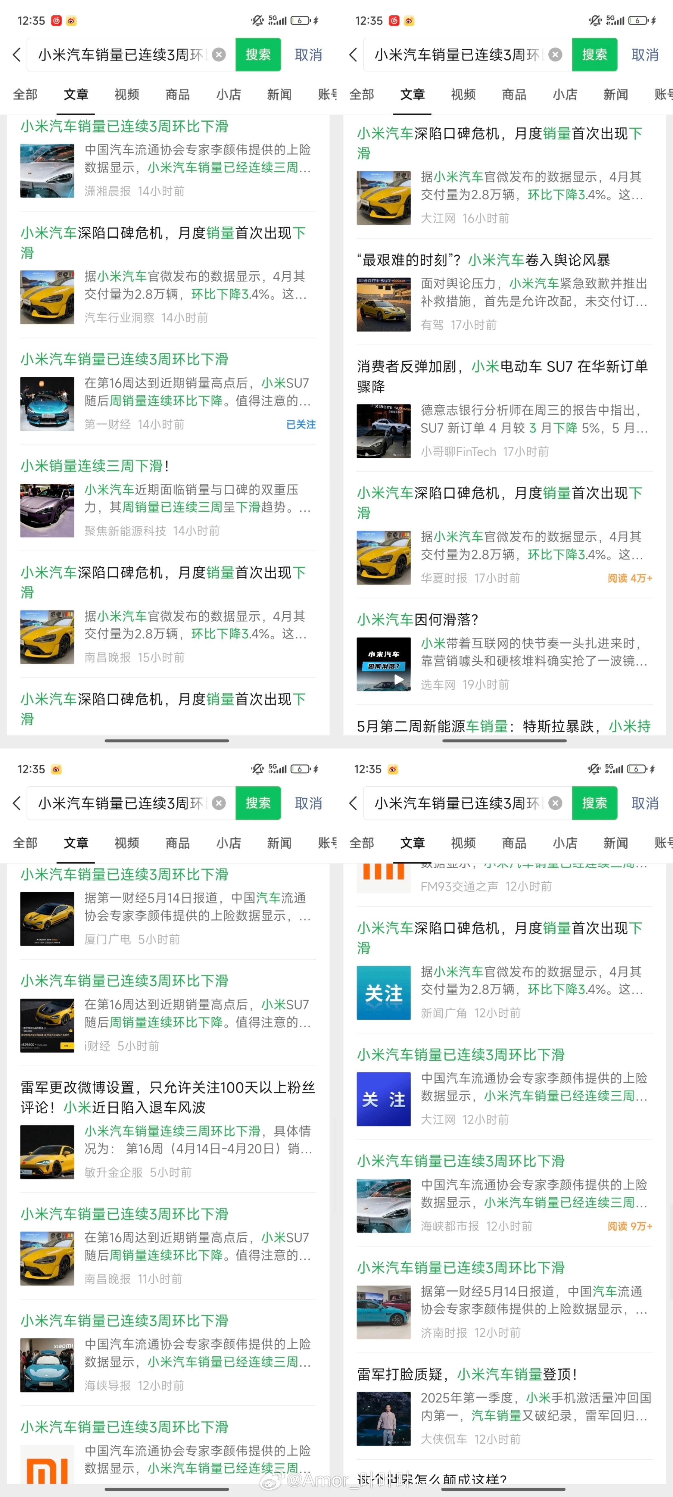Clear the search text in the top-right screenshot
The height and width of the screenshot is (1497, 673).
[556, 55]
